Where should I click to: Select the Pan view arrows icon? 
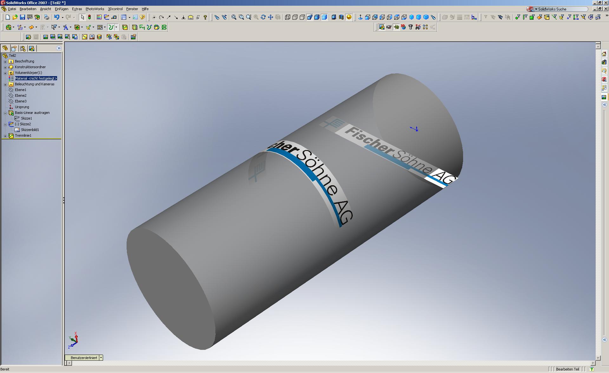click(x=271, y=17)
